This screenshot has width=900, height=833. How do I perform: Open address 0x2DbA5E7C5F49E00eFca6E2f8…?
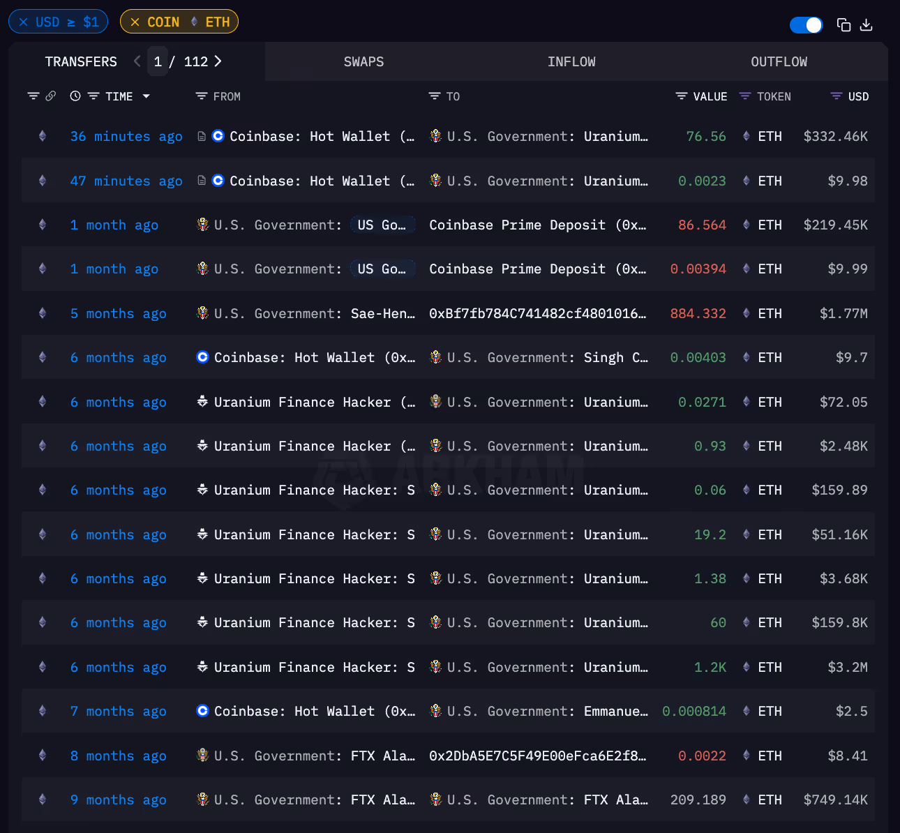538,756
